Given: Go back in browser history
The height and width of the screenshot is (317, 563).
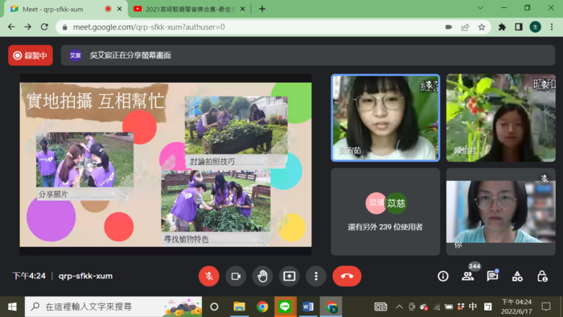Looking at the screenshot, I should [x=11, y=27].
